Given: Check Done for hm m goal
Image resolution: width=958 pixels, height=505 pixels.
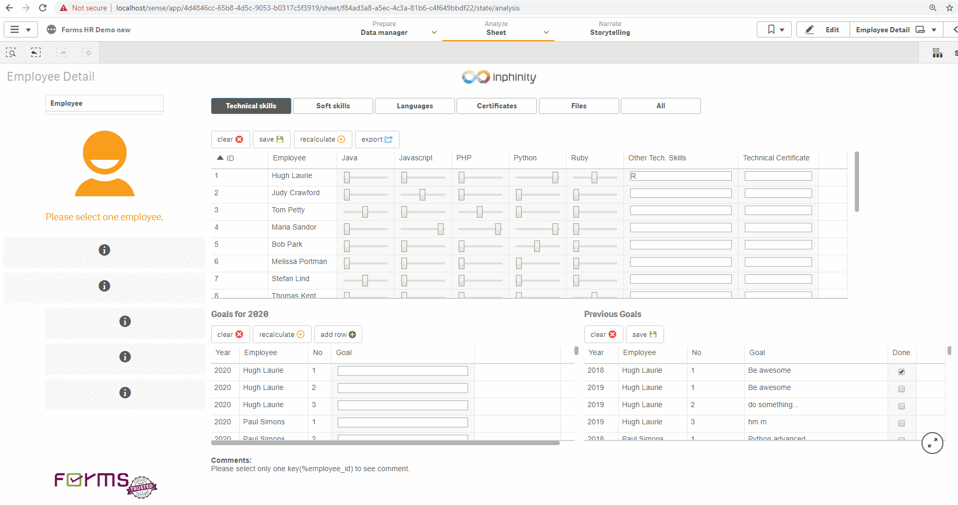Looking at the screenshot, I should click(x=902, y=423).
